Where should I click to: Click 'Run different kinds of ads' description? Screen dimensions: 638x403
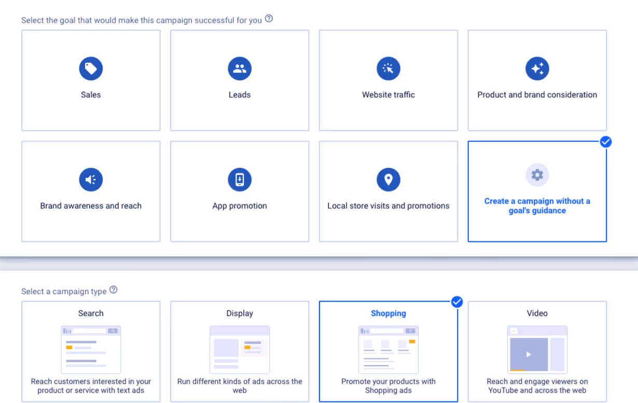click(x=240, y=386)
